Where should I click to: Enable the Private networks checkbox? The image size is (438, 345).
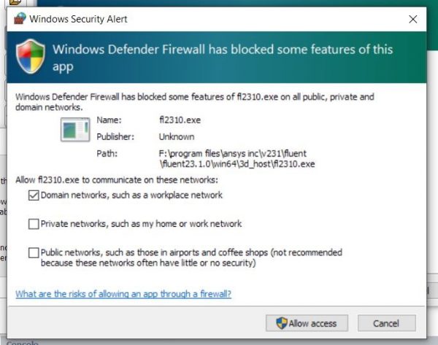[34, 224]
